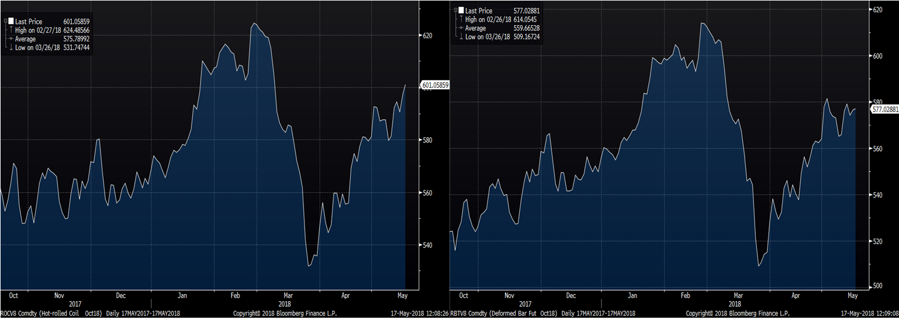Click the Average marker icon in left legend
The height and width of the screenshot is (318, 899).
(x=11, y=39)
